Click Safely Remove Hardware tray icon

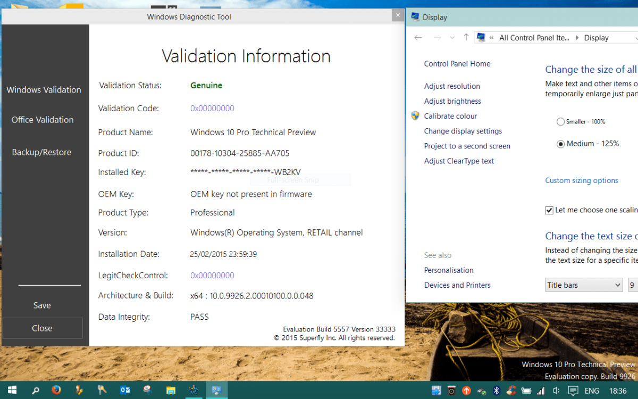click(482, 390)
